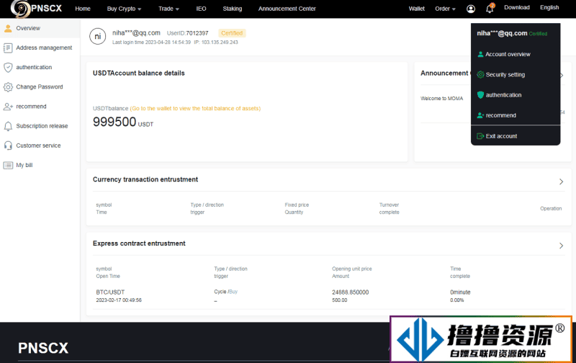
Task: Click the PNSCX logo in header
Action: 36,9
